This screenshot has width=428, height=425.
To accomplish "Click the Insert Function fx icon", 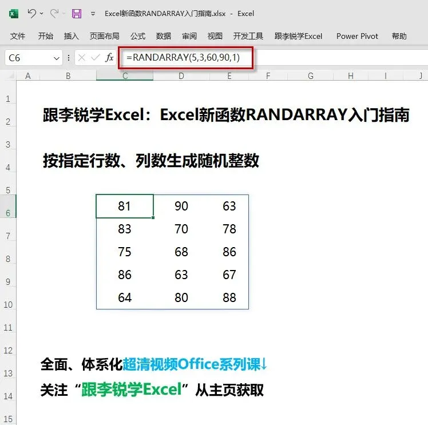I will (109, 58).
